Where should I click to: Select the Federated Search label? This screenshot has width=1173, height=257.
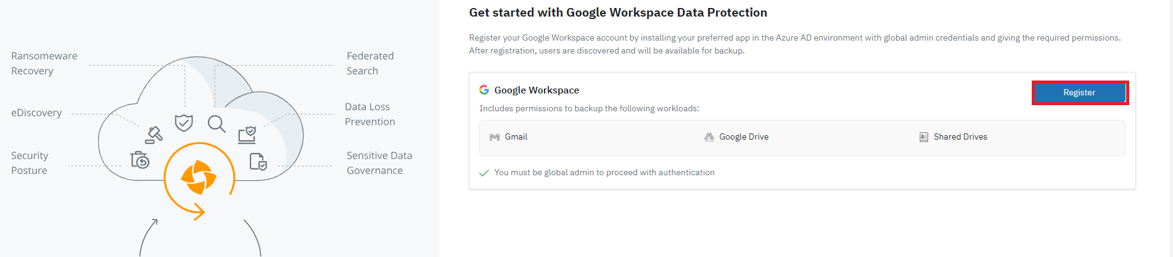[x=370, y=63]
